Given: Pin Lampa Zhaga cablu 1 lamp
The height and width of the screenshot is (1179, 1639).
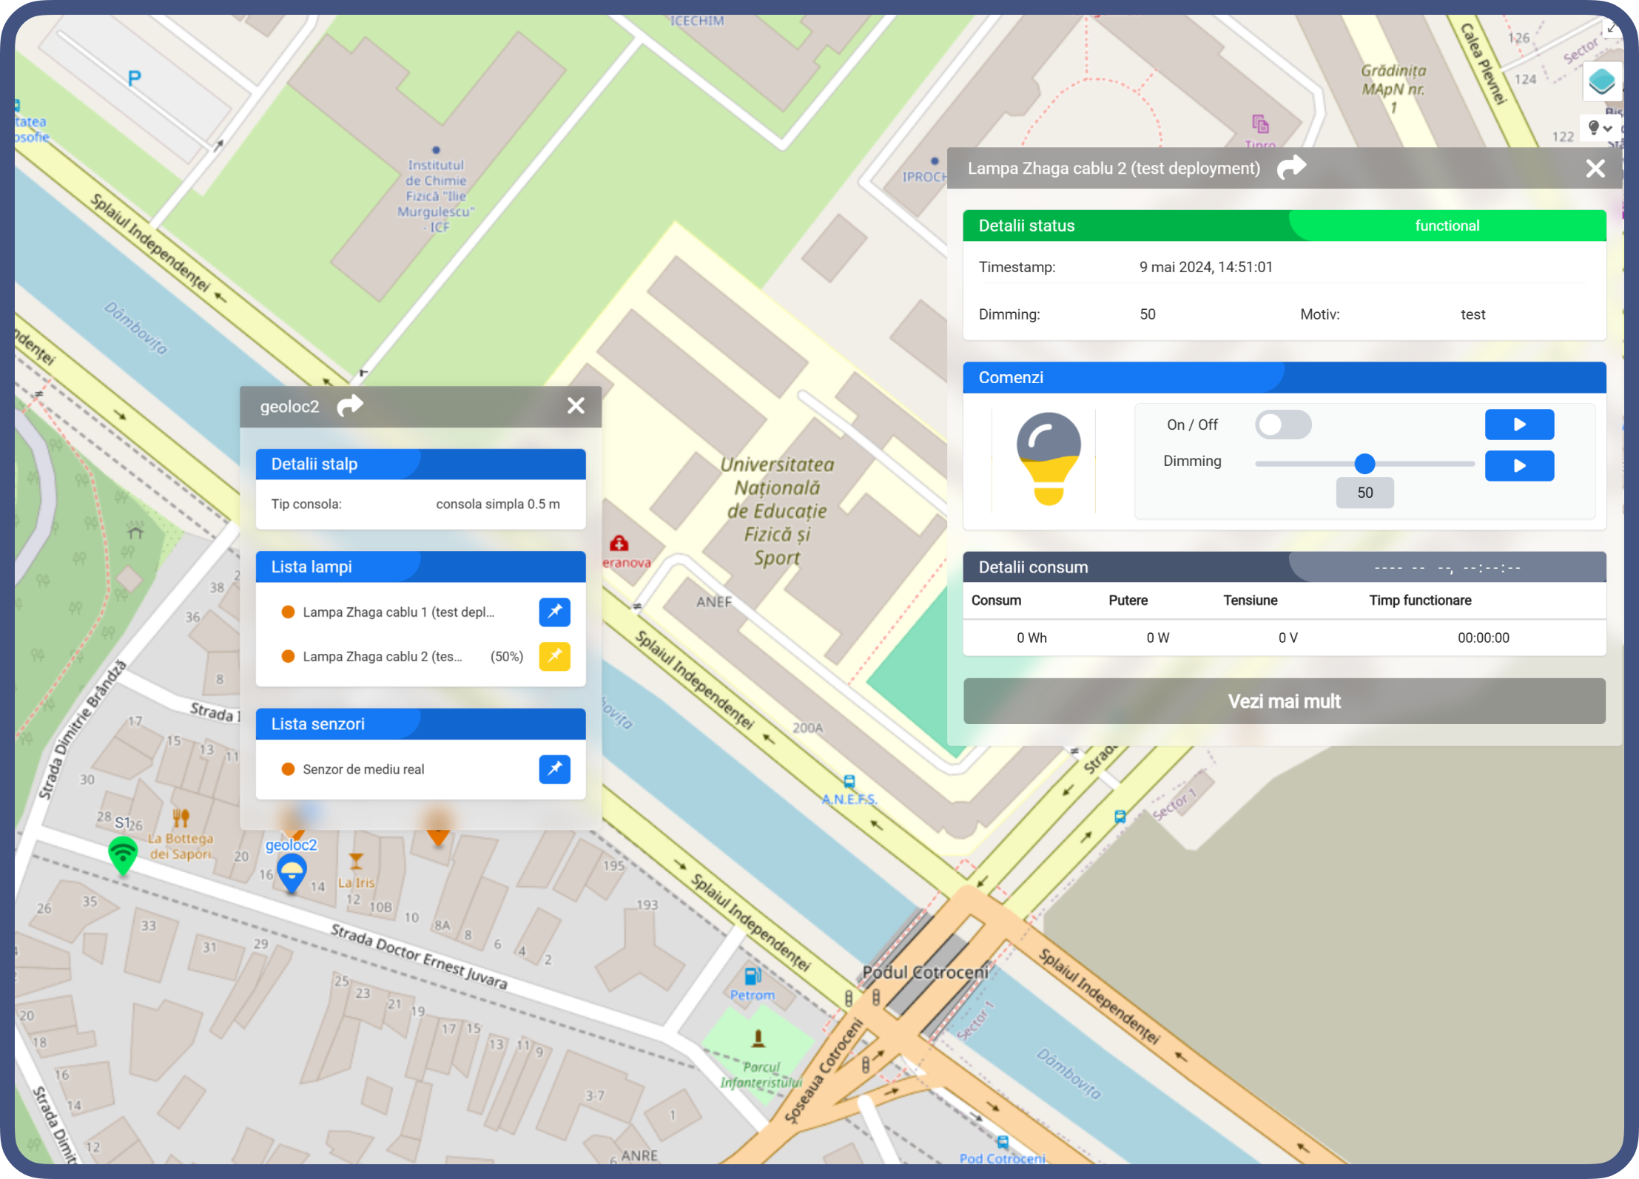Looking at the screenshot, I should [554, 612].
